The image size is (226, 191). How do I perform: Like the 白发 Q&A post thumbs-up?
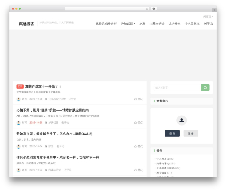139,146
